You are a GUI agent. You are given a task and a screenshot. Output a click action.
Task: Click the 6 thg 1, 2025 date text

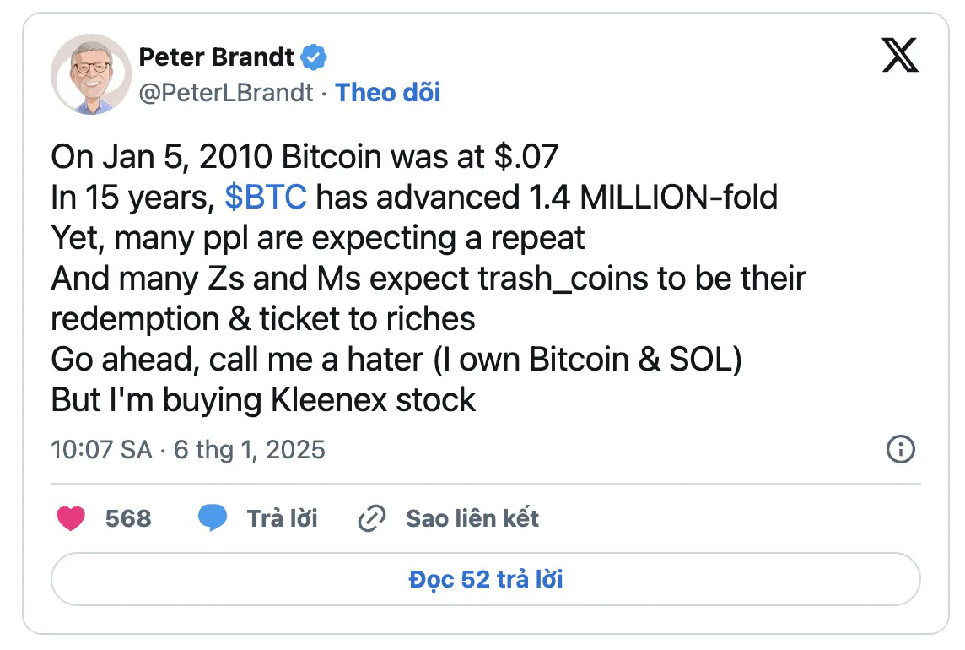click(249, 450)
